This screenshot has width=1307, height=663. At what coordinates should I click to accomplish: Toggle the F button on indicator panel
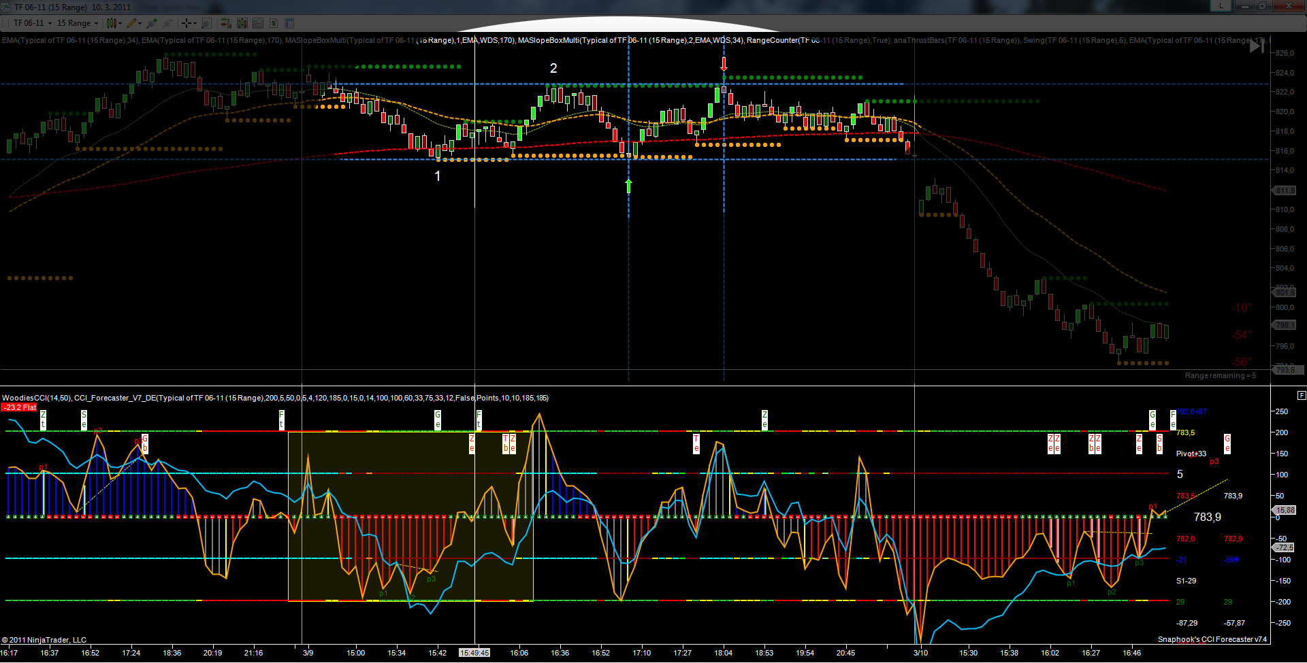coord(1302,395)
